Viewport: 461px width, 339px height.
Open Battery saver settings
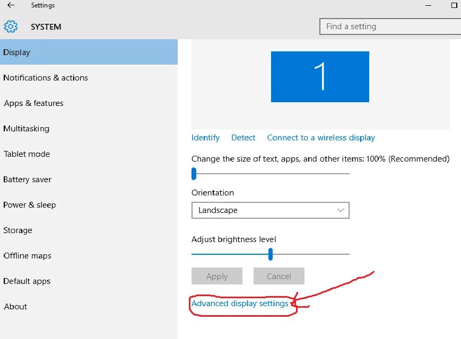pos(89,180)
